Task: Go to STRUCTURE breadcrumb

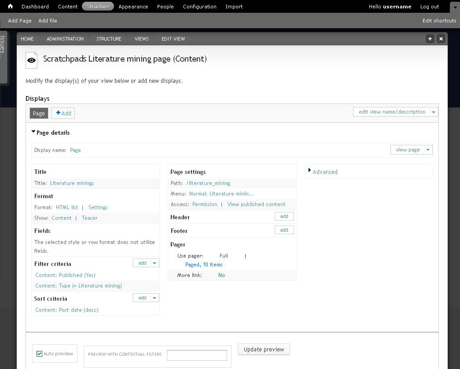Action: pyautogui.click(x=109, y=39)
